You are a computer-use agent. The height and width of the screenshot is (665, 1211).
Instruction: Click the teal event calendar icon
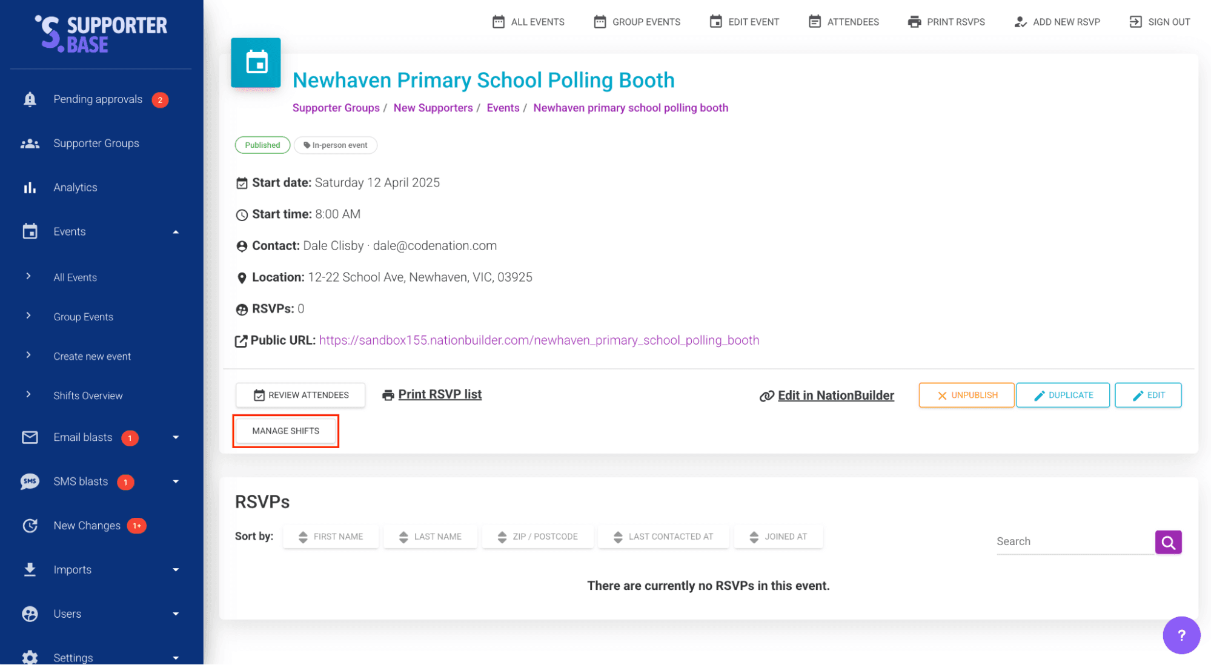[x=256, y=63]
